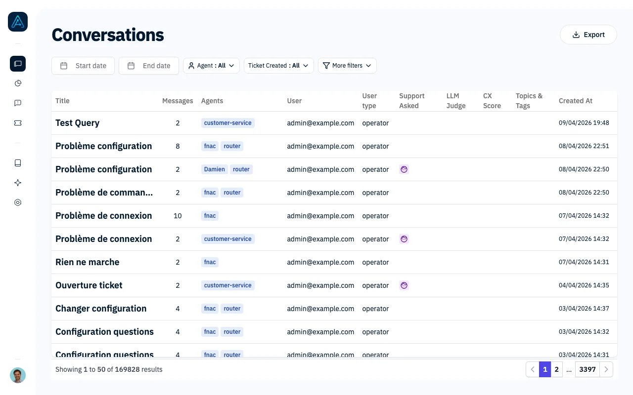Select page 1 in pagination
633x395 pixels.
[545, 369]
